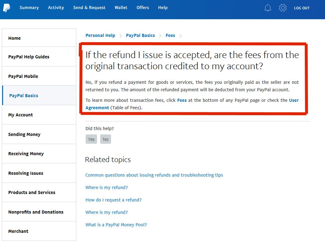
Task: Click the LOG OUT button
Action: [x=301, y=8]
